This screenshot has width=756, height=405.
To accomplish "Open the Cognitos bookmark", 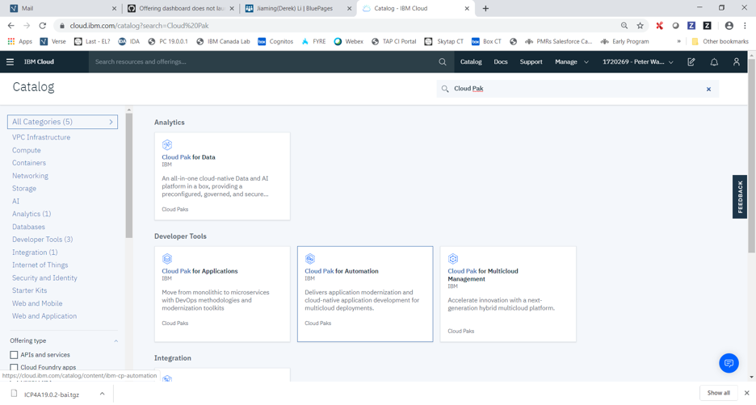I will (x=275, y=41).
